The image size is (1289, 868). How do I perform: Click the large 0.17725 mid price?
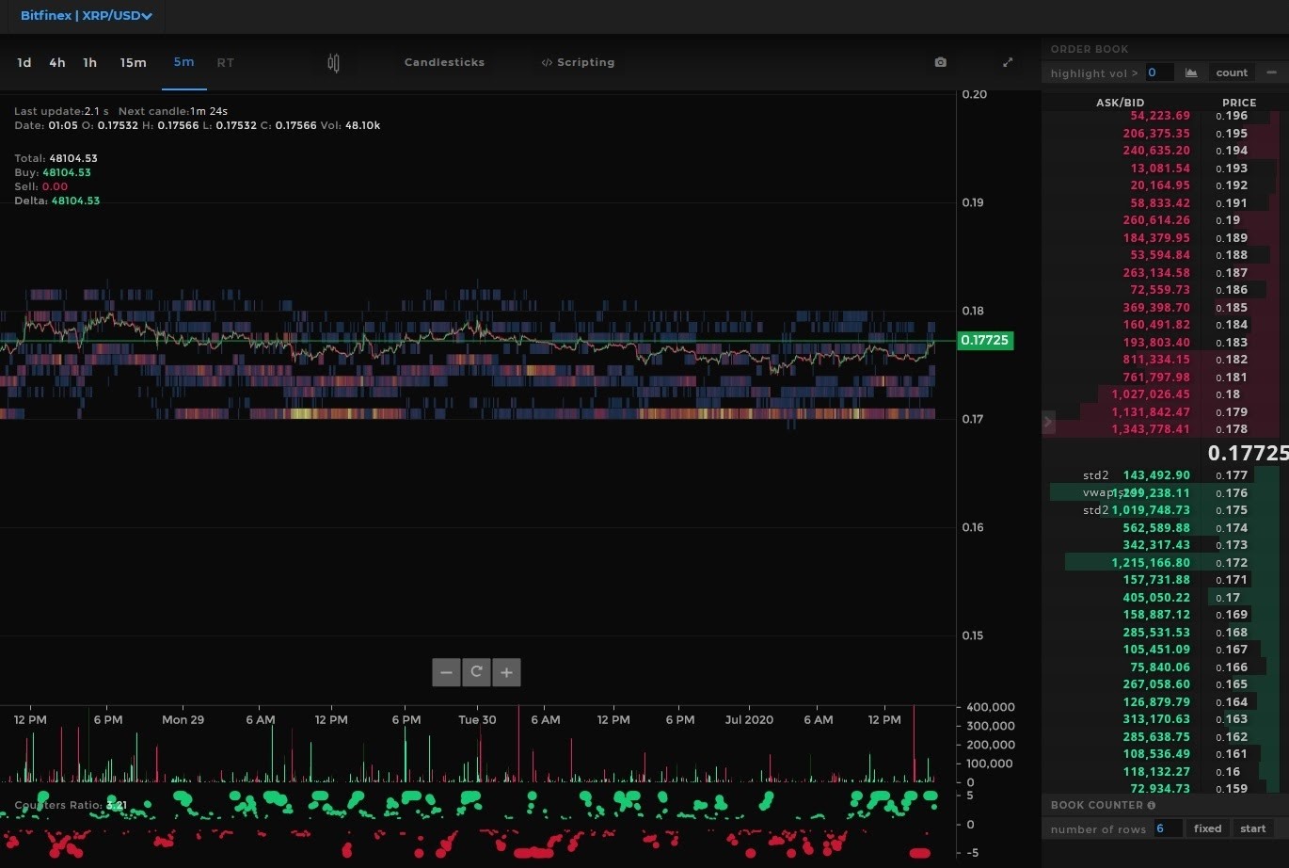[x=1248, y=454]
